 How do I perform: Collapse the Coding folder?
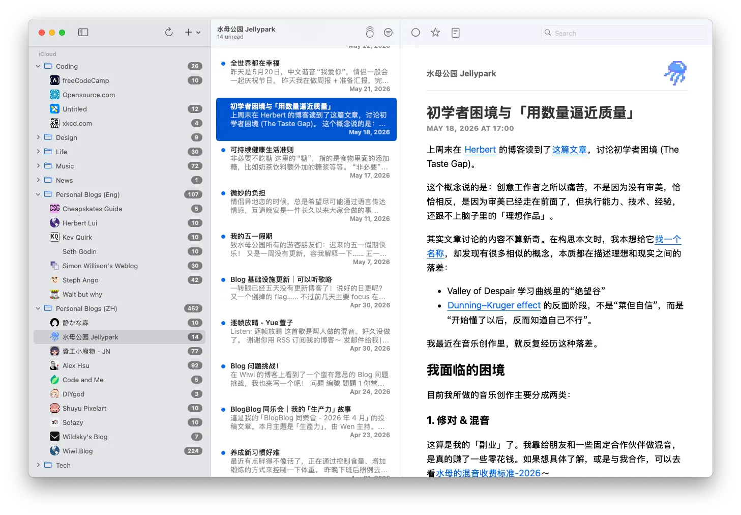coord(38,66)
